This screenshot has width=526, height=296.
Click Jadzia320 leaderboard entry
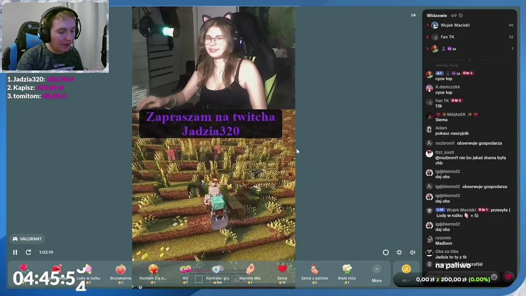coord(41,79)
